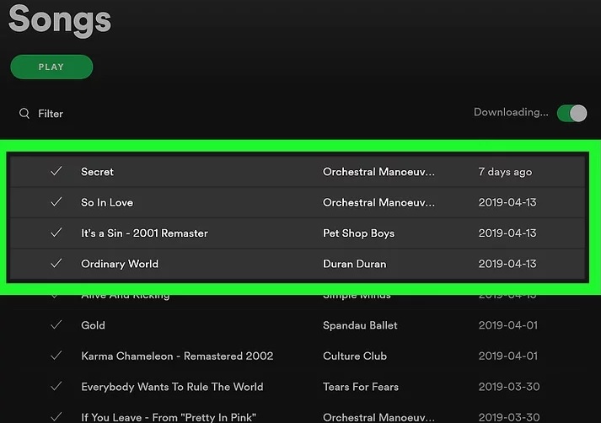Click date 2019-04-01 in Gold row
Viewport: 601px width, 423px height.
click(508, 325)
